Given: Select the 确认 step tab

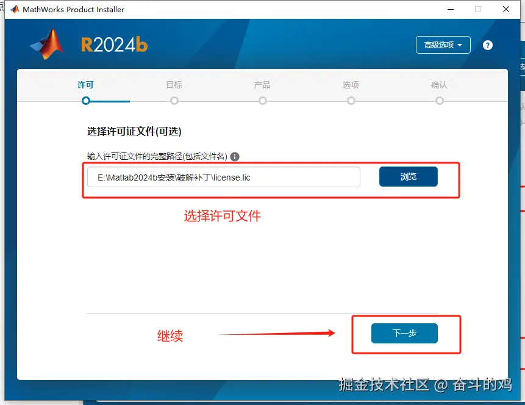Looking at the screenshot, I should point(439,85).
